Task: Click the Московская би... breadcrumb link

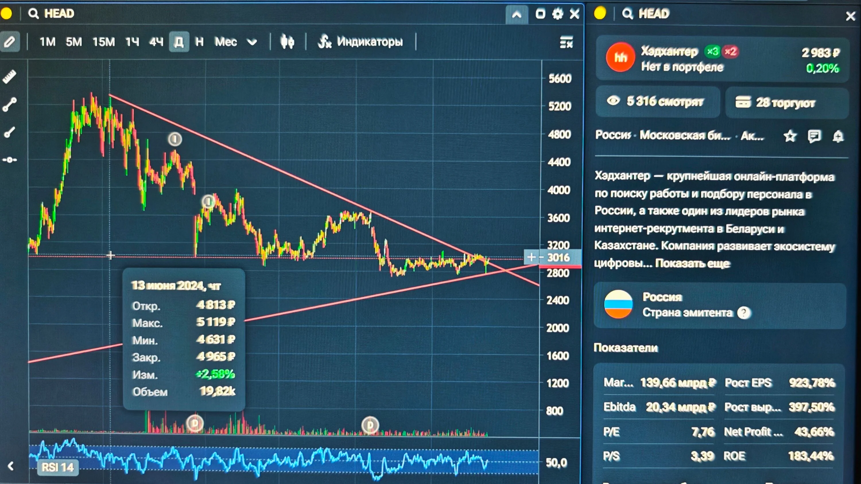Action: 685,135
